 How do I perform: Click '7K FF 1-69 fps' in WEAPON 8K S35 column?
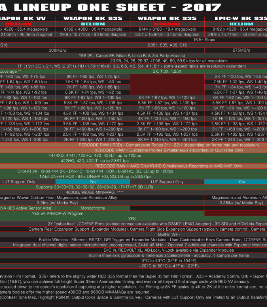tap(93, 87)
